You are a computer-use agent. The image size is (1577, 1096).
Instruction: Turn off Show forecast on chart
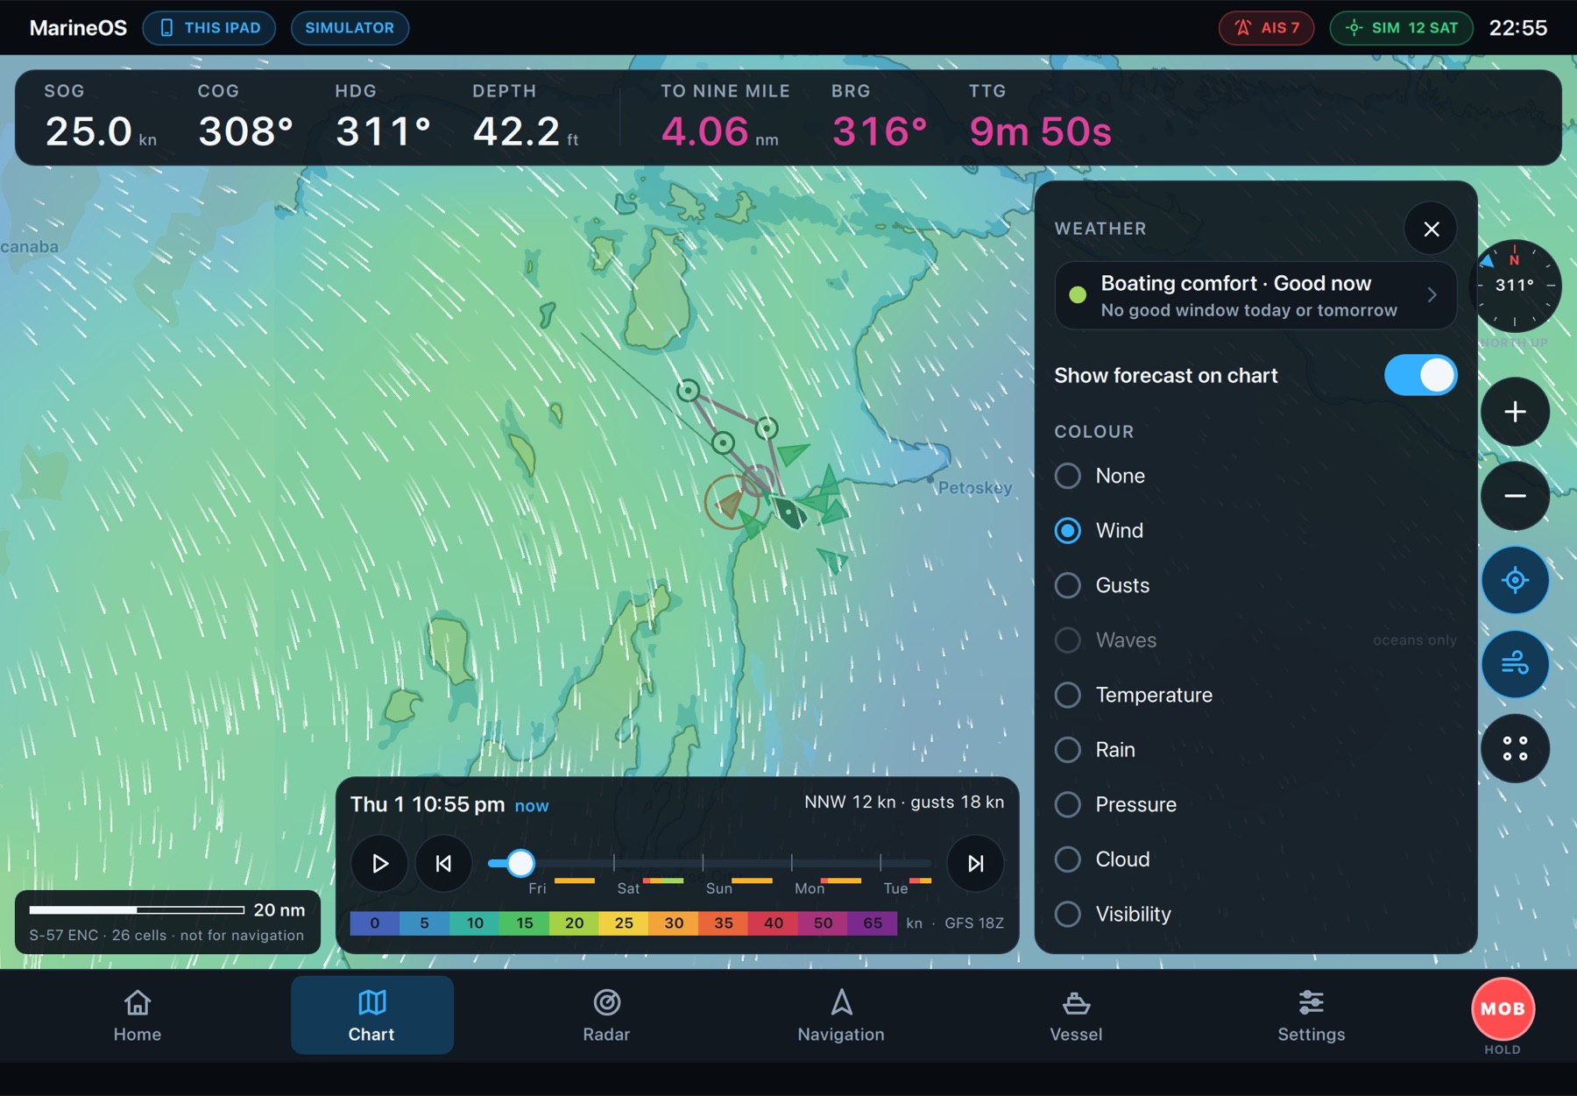(x=1420, y=375)
